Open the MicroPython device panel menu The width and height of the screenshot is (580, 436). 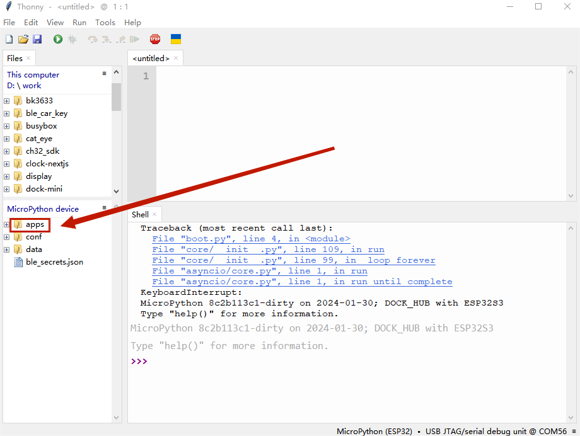click(105, 208)
